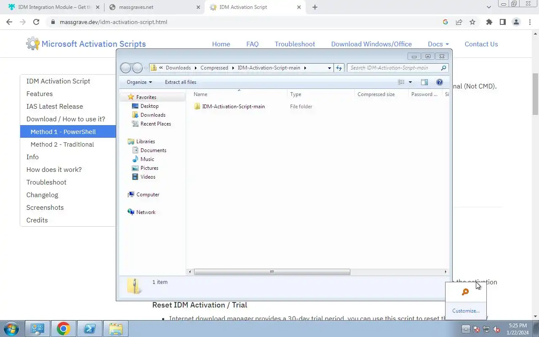Click share this page icon
Screen dimensions: 539x337
click(x=459, y=22)
